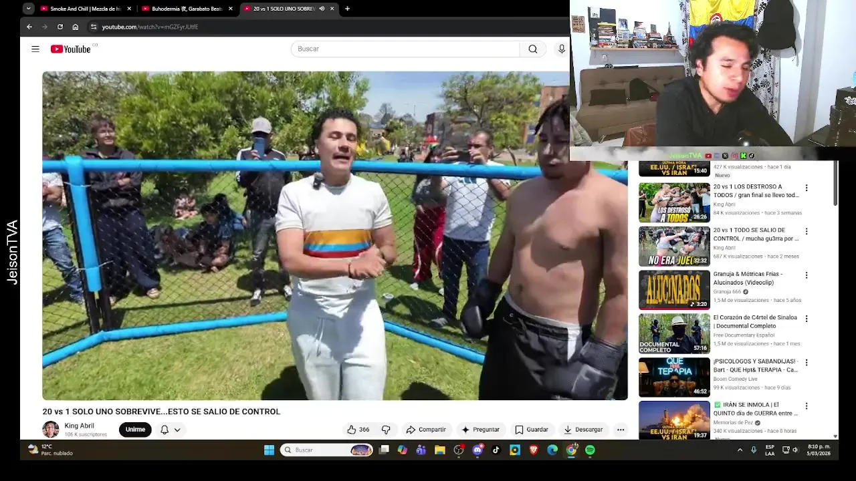Go back in the browser
The height and width of the screenshot is (481, 856).
point(29,27)
